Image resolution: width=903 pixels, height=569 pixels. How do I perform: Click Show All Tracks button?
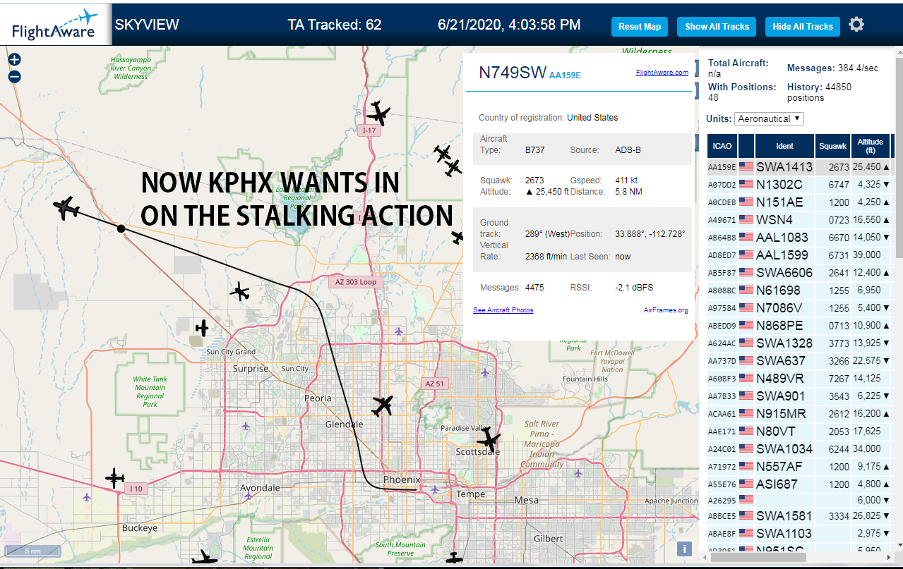coord(717,27)
